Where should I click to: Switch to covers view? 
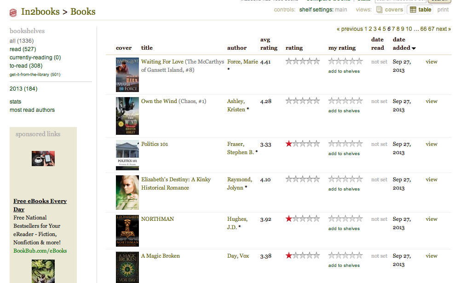389,10
